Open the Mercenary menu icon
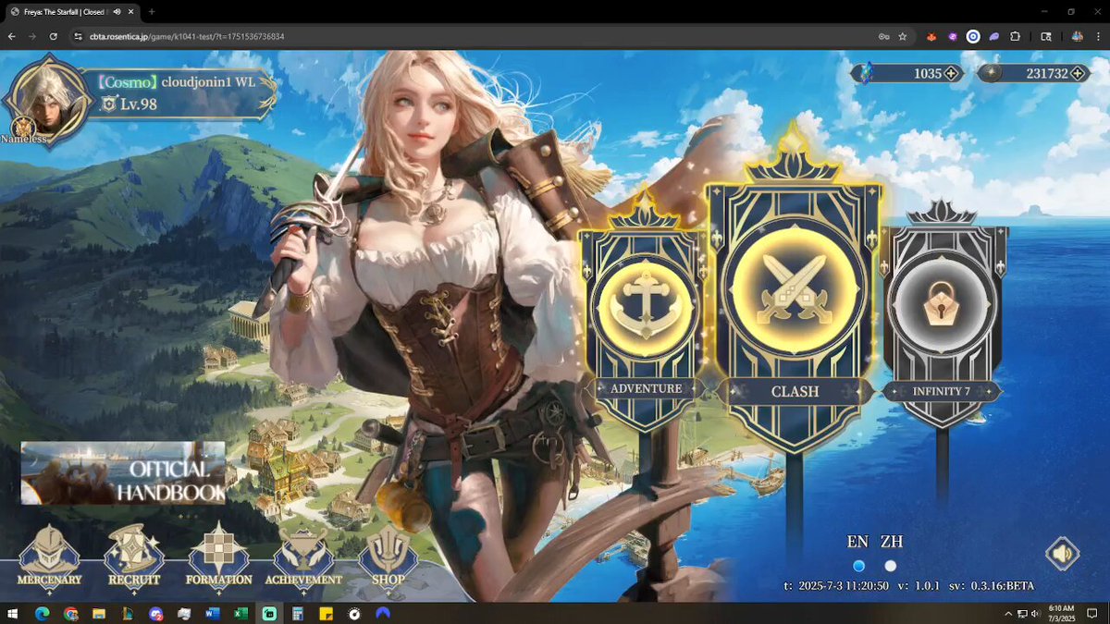 click(50, 557)
